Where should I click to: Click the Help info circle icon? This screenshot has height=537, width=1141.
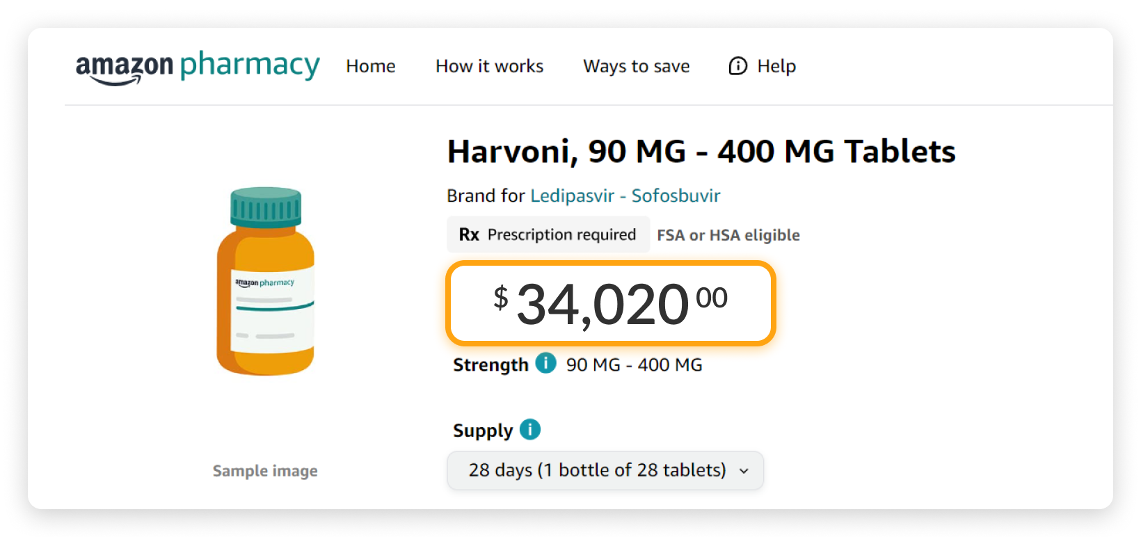pyautogui.click(x=737, y=66)
